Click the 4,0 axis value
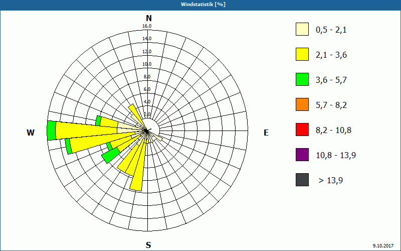The image size is (401, 251). tap(147, 102)
